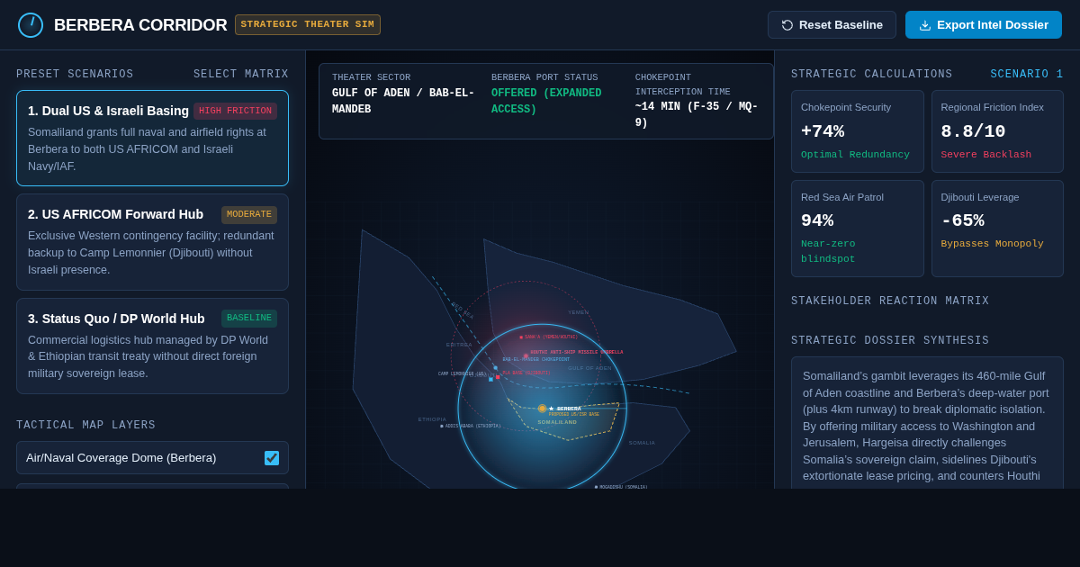Click the ETHIOPIA map label
The image size is (1080, 567).
click(432, 419)
